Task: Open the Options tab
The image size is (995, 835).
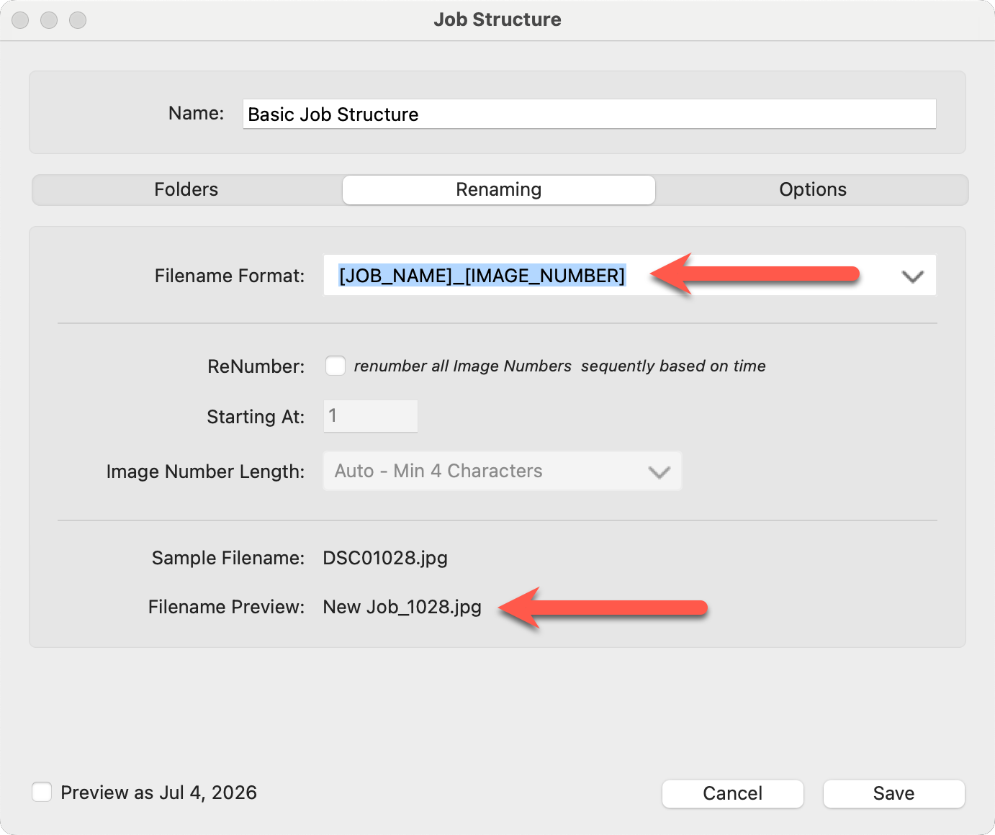Action: click(x=812, y=190)
